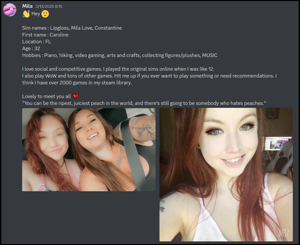Click the Hobbies line of the message
Screen dimensions: 300x245
coord(120,55)
